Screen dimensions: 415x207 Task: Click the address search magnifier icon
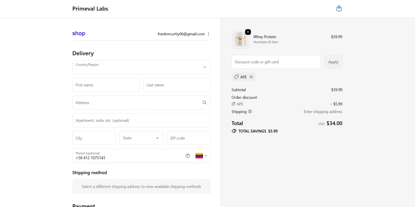tap(204, 103)
